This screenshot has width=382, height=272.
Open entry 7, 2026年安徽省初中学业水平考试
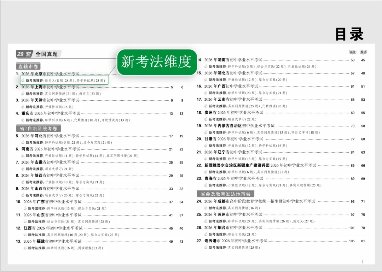[50, 162]
